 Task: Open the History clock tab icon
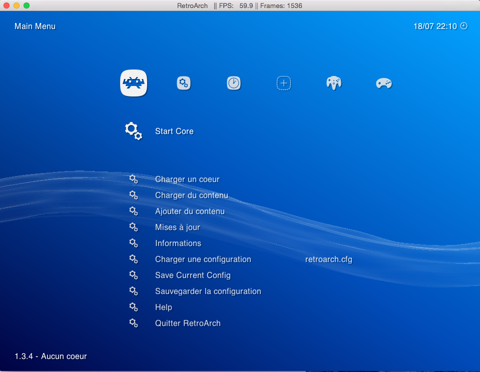(234, 83)
